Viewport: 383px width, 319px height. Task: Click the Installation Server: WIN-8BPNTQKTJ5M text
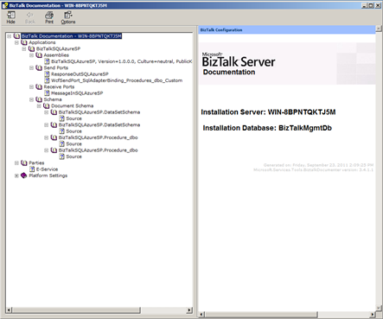[268, 112]
